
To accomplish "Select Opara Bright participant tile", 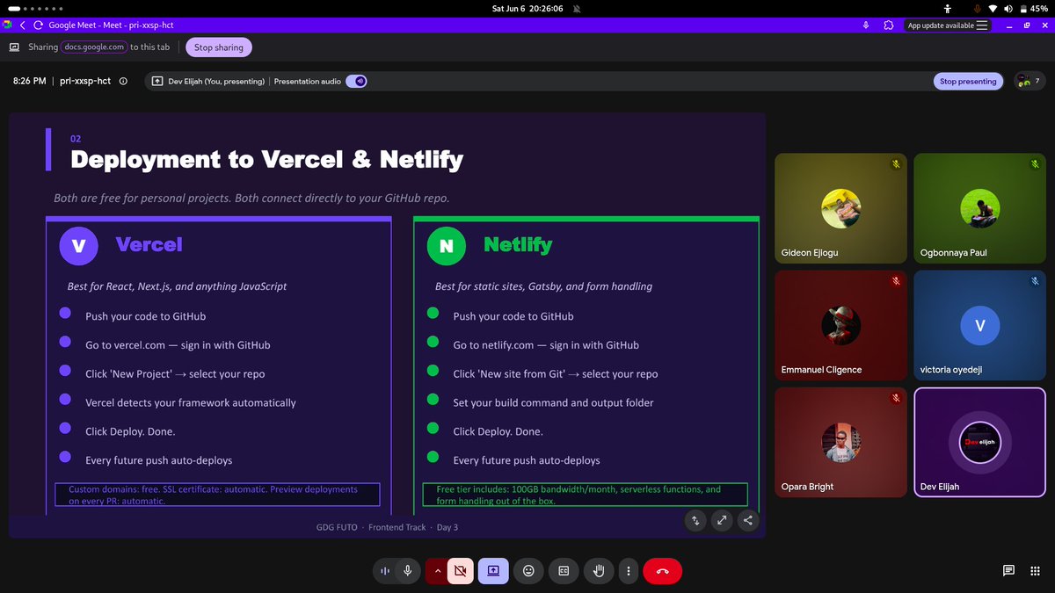I will (840, 442).
